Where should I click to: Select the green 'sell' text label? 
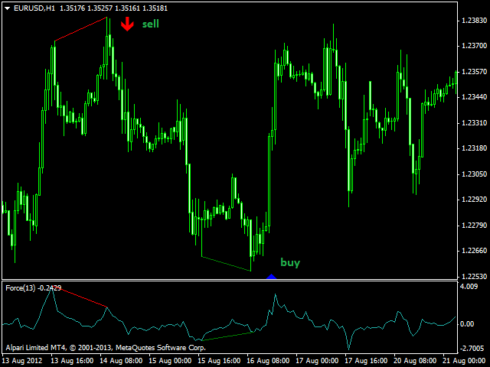pos(151,24)
